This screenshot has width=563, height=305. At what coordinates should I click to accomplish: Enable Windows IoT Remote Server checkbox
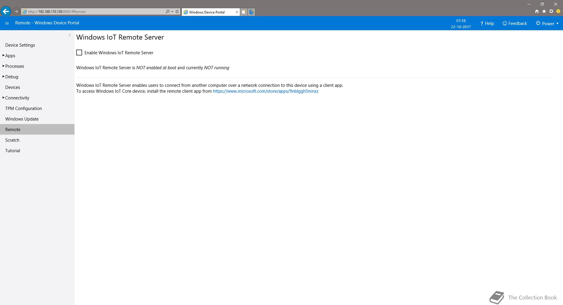coord(79,52)
